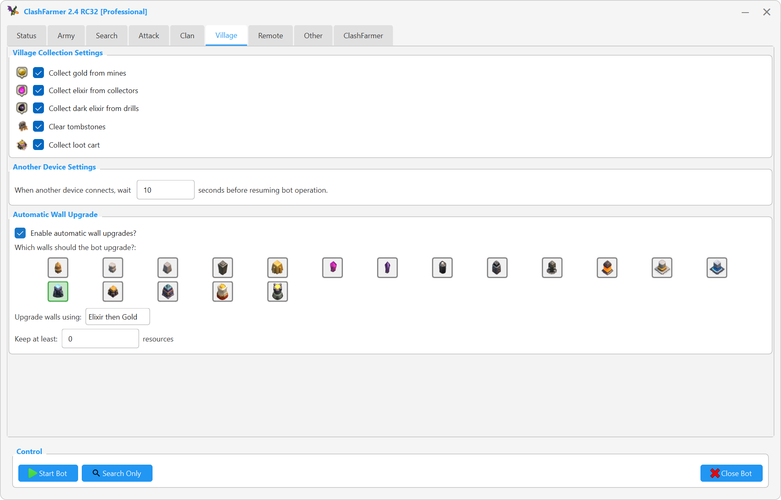Switch to the Clan tab

(187, 36)
